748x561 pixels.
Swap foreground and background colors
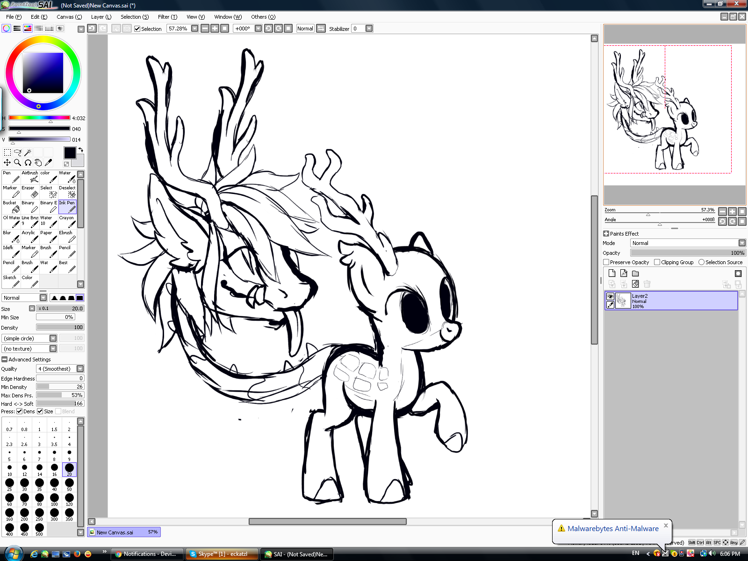(x=80, y=150)
